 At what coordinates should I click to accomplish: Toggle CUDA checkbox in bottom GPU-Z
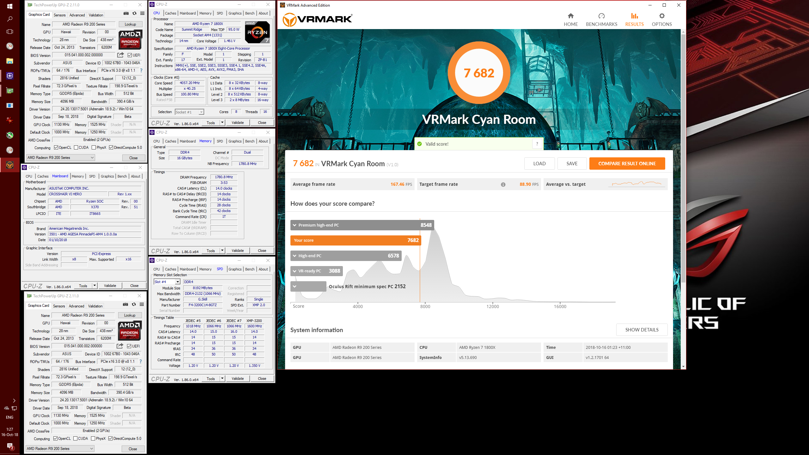(75, 439)
